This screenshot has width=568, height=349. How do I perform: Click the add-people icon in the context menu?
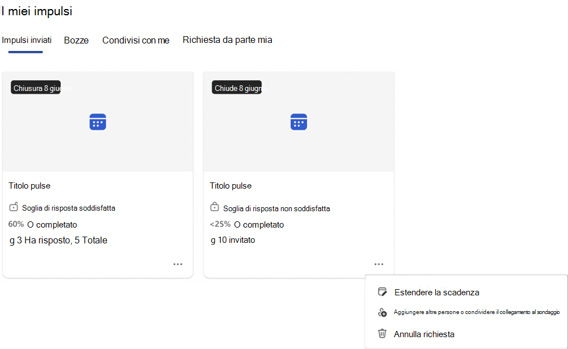(382, 312)
